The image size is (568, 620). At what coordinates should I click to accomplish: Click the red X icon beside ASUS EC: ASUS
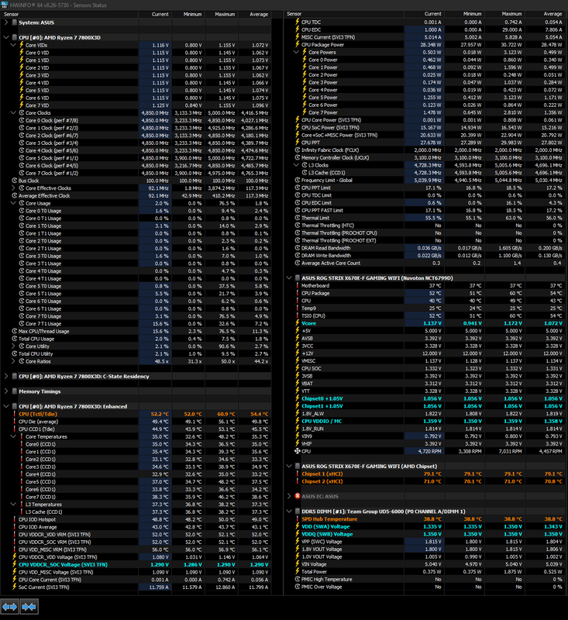point(298,496)
